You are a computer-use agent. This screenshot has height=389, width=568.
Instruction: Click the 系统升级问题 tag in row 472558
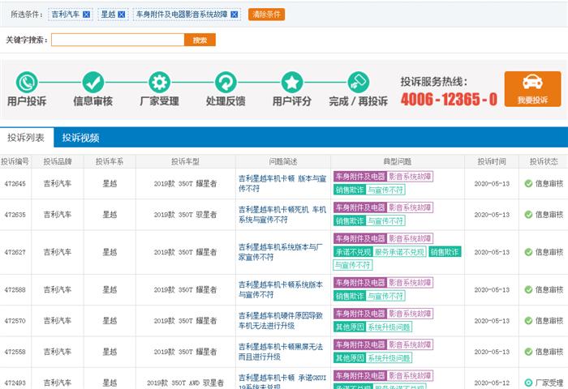(389, 358)
